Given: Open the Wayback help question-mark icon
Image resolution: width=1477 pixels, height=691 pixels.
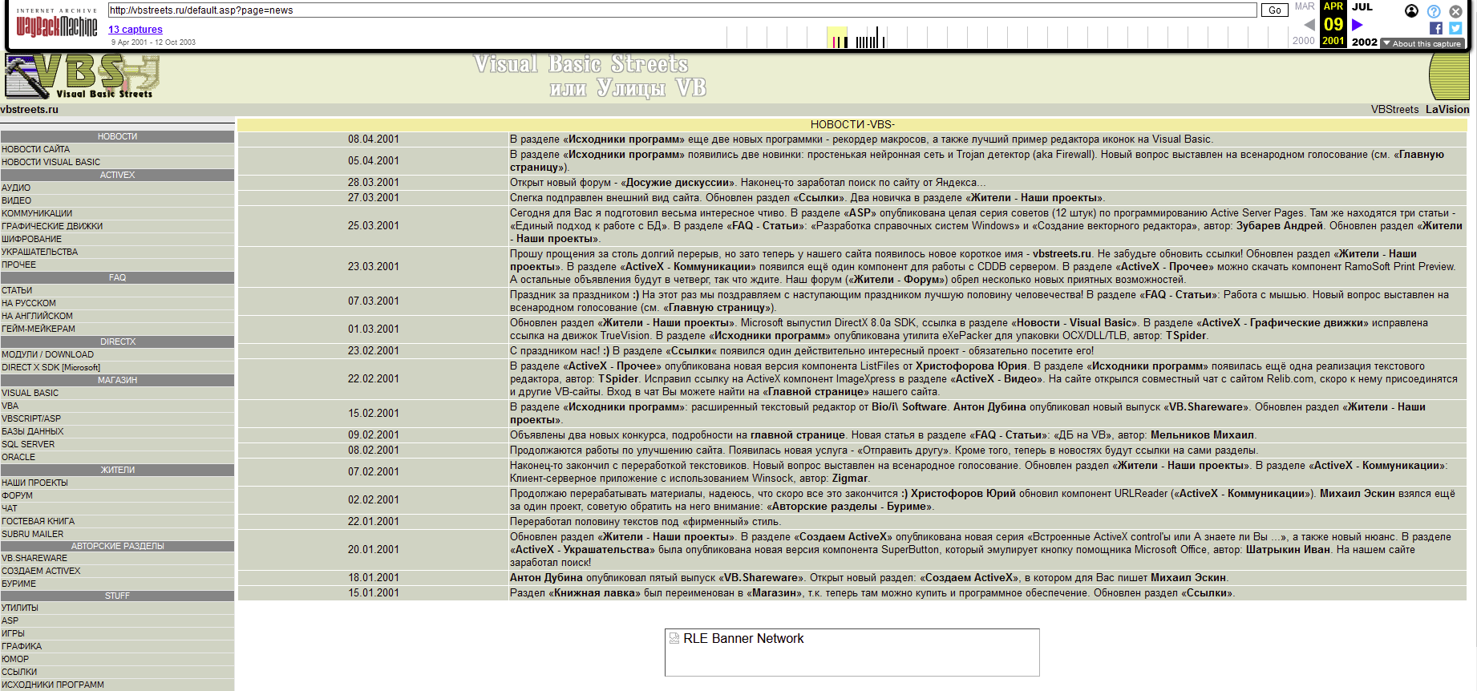Looking at the screenshot, I should coord(1434,11).
